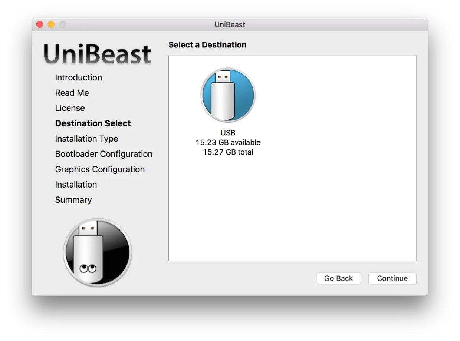Open the Read Me section

[72, 93]
